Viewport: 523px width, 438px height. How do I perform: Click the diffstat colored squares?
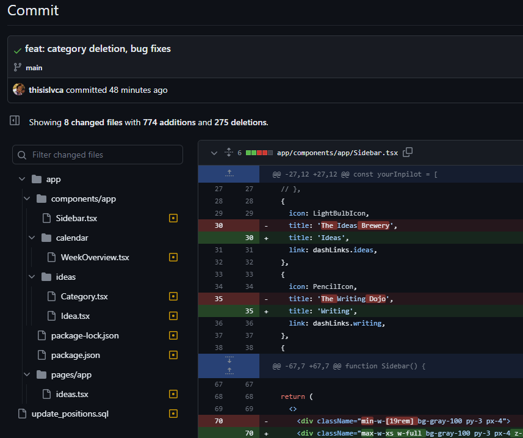click(258, 153)
